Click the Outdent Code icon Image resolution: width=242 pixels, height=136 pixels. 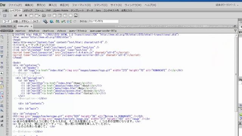(x=2, y=121)
